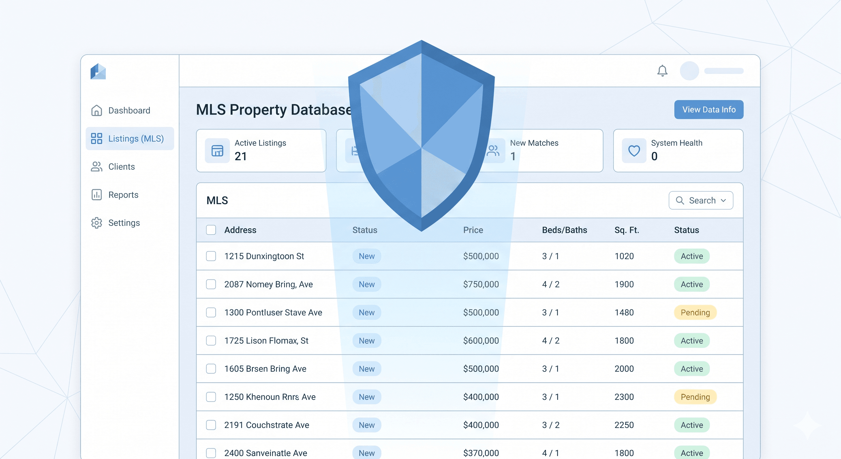841x459 pixels.
Task: Click the 3 / 2 beds/baths value
Action: (551, 425)
